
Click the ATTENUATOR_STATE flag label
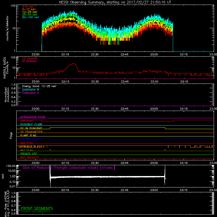pos(33,117)
